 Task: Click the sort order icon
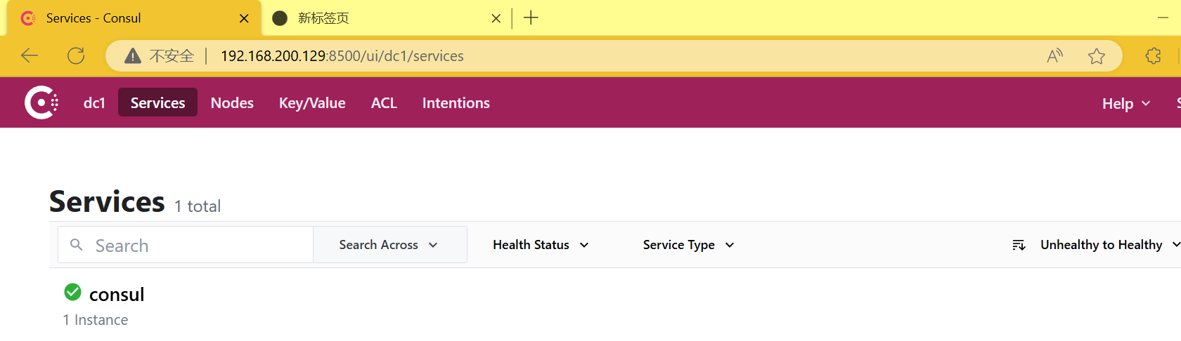click(1019, 245)
